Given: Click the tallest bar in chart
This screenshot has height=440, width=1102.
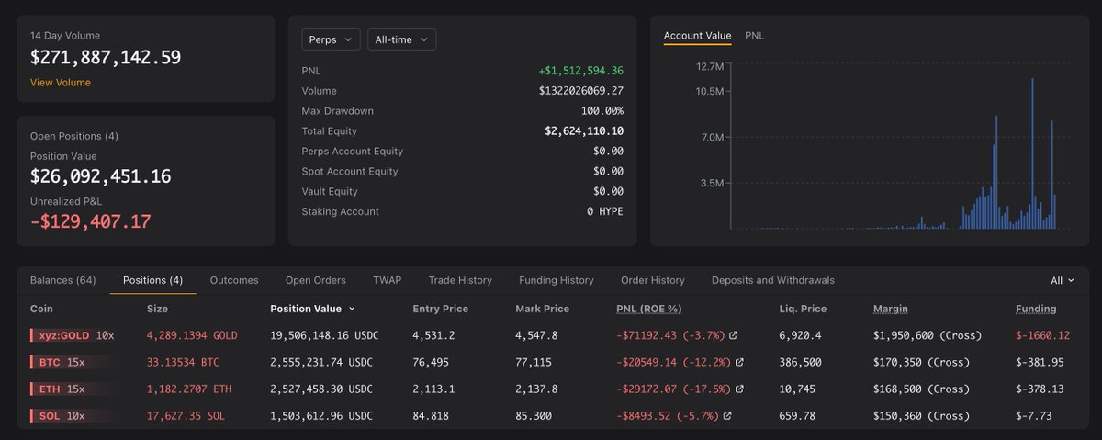Looking at the screenshot, I should point(1033,153).
